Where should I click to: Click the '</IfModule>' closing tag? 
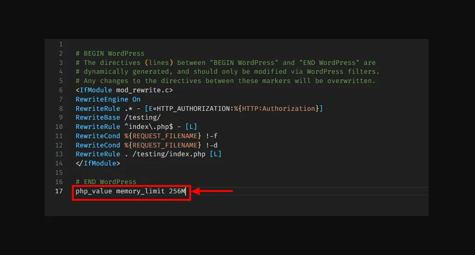pyautogui.click(x=98, y=163)
